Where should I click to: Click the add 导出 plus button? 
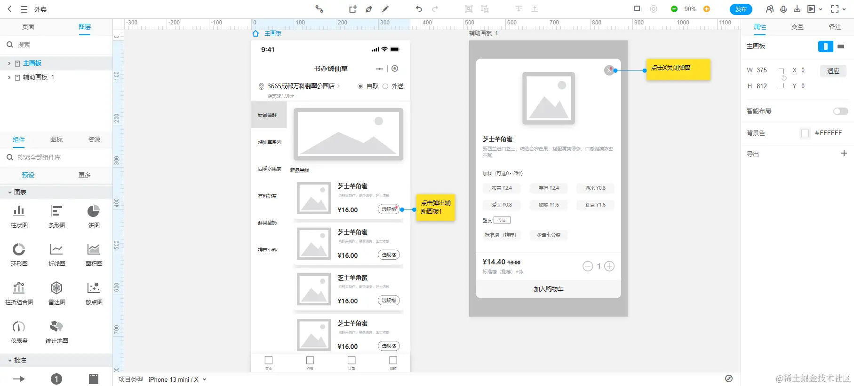tap(844, 153)
